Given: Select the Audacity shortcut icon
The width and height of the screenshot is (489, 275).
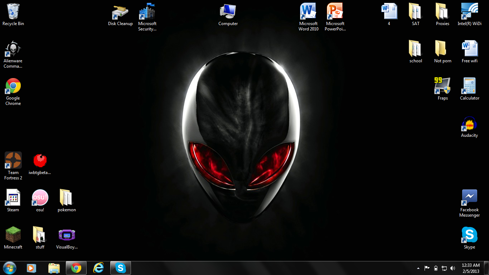Looking at the screenshot, I should [x=469, y=124].
